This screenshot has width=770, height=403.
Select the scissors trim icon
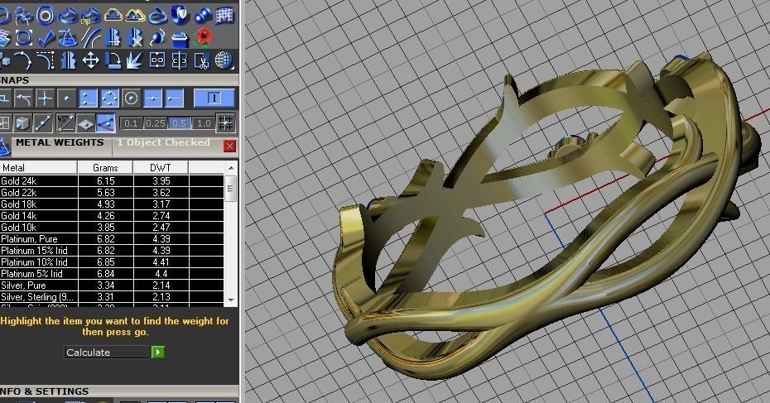pos(202,60)
